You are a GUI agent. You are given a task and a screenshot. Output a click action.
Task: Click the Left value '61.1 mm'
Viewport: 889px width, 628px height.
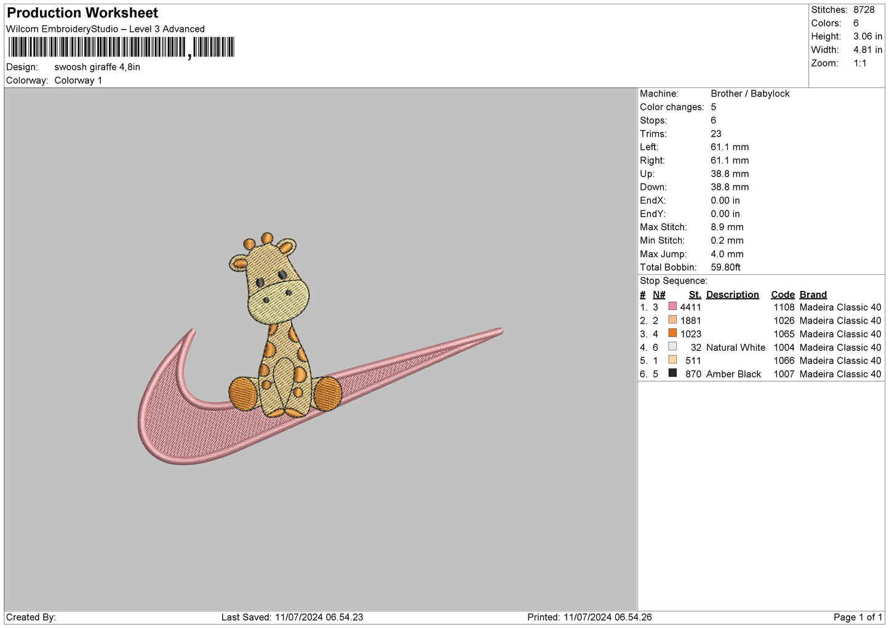point(730,147)
